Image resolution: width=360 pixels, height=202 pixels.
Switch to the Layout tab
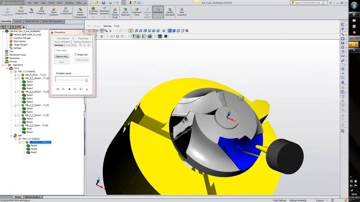pyautogui.click(x=17, y=21)
